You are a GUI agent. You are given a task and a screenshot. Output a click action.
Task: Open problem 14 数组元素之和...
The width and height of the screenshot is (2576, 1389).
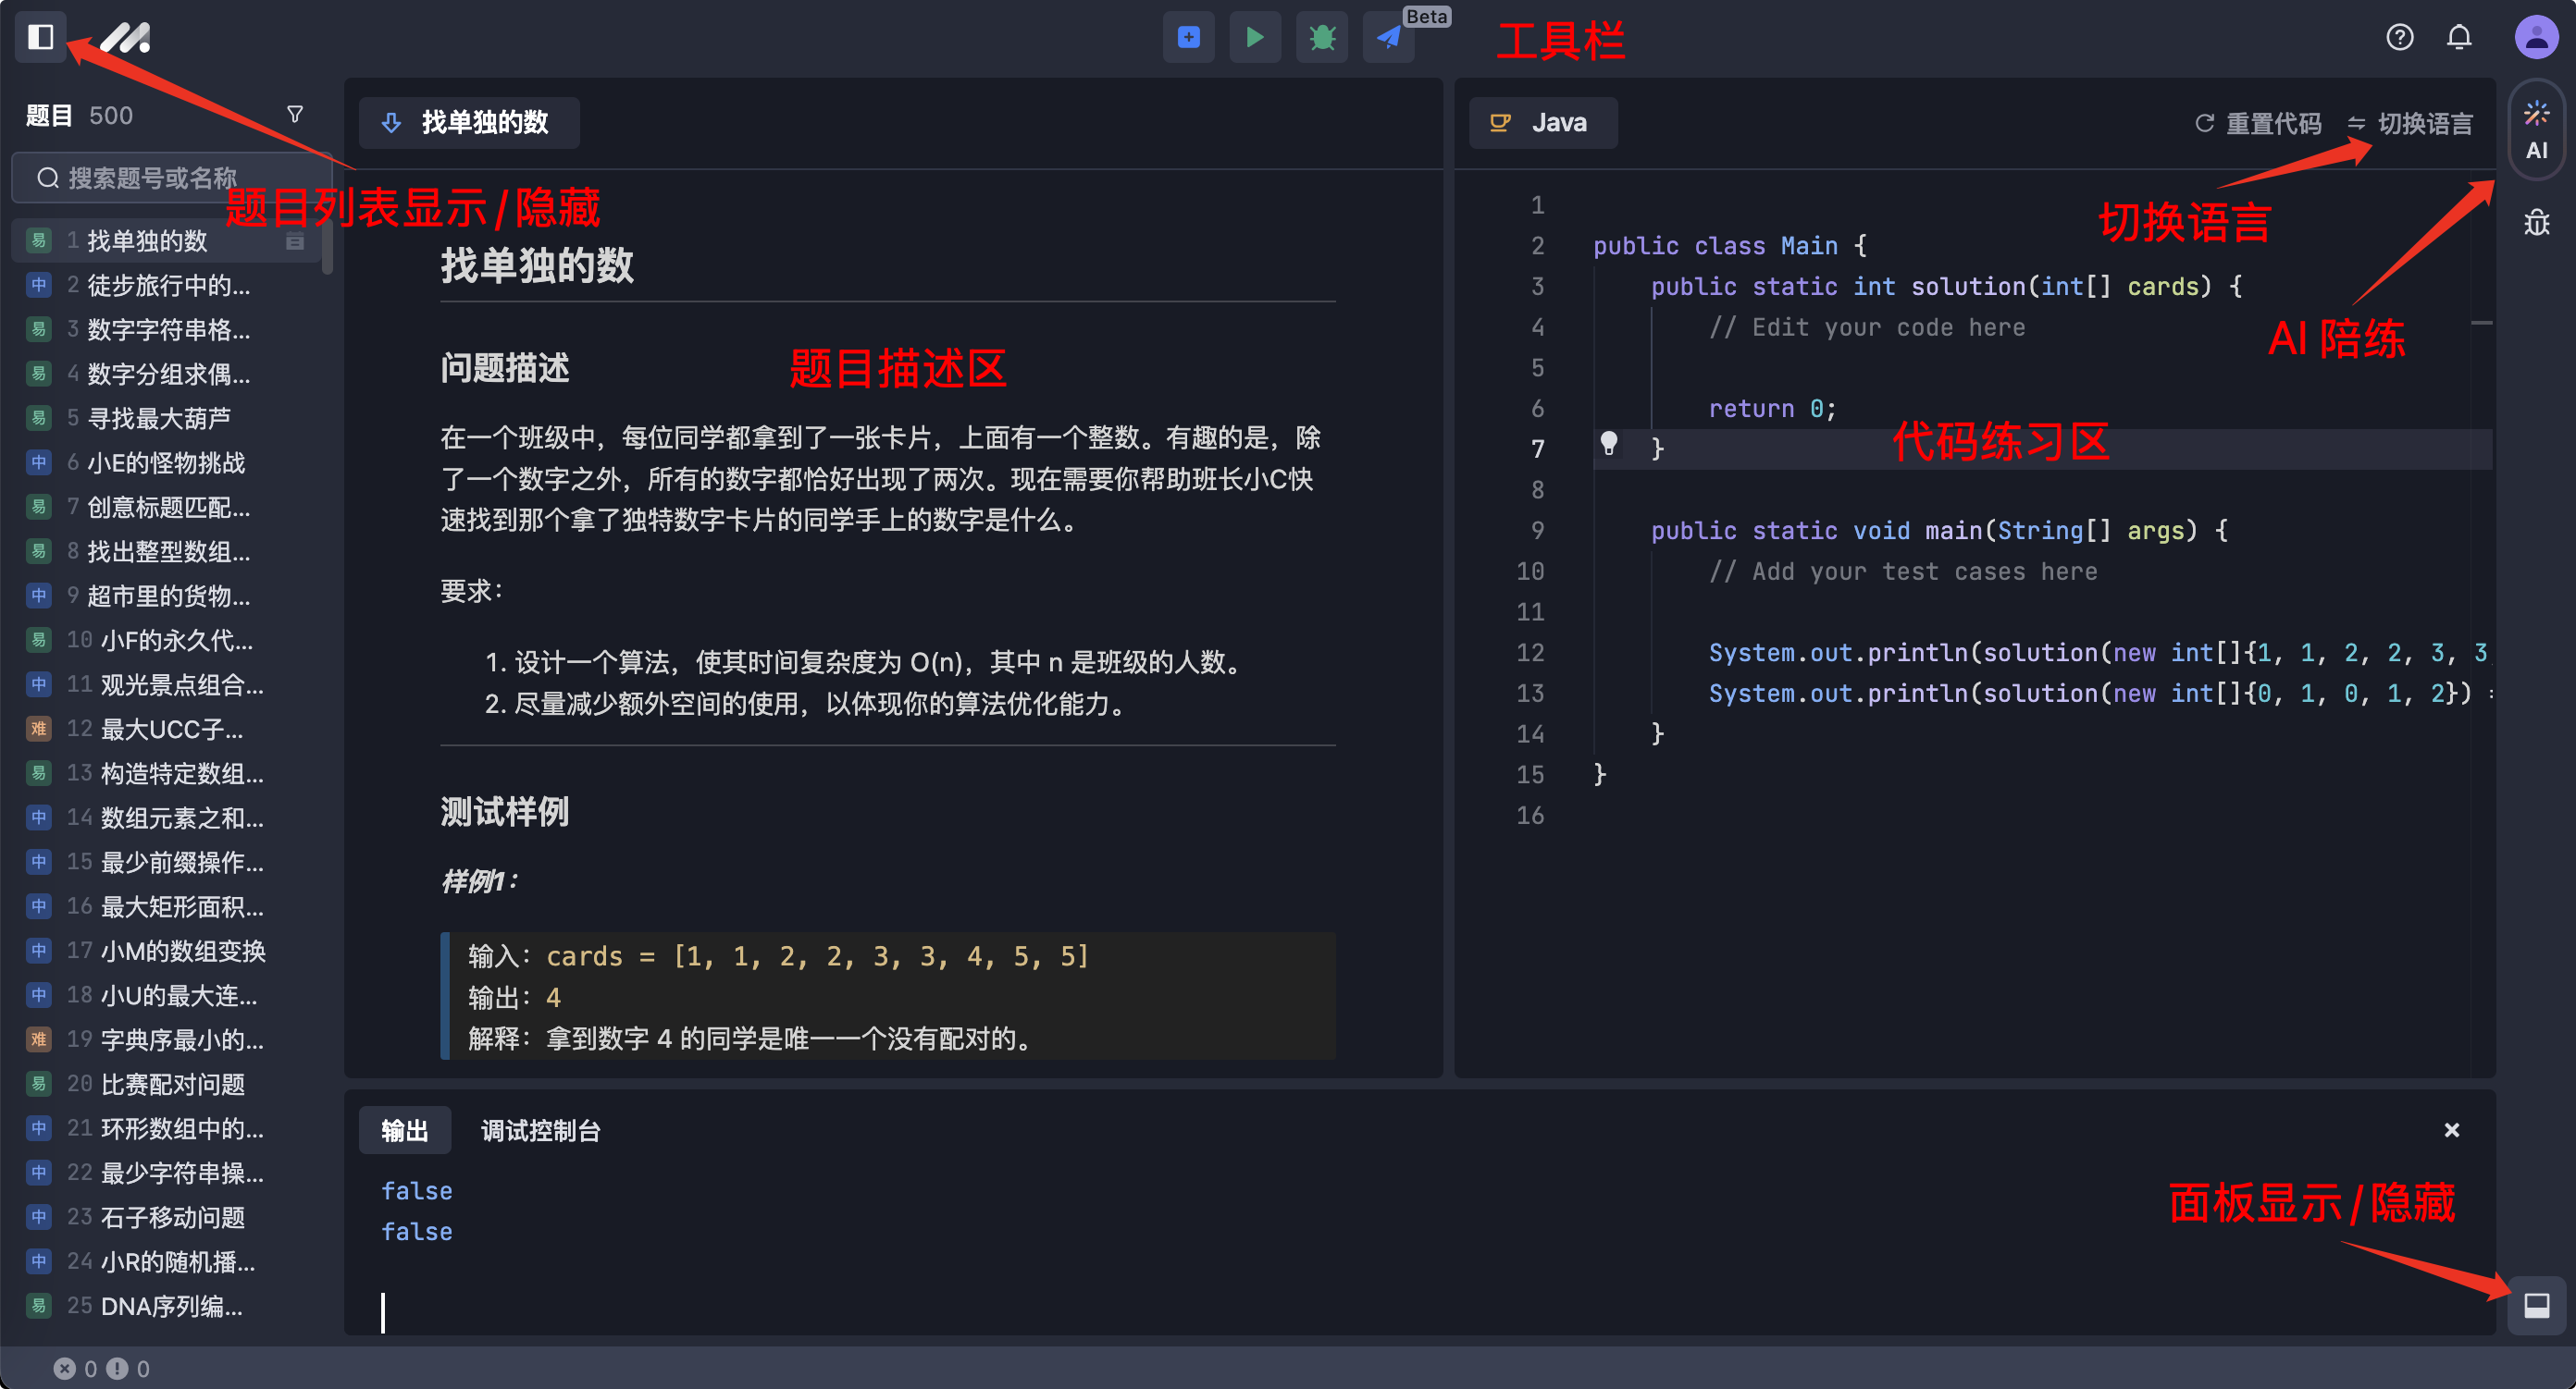166,817
